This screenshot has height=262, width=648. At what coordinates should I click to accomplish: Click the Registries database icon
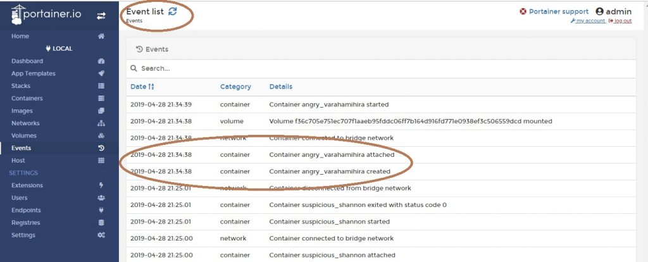[101, 223]
